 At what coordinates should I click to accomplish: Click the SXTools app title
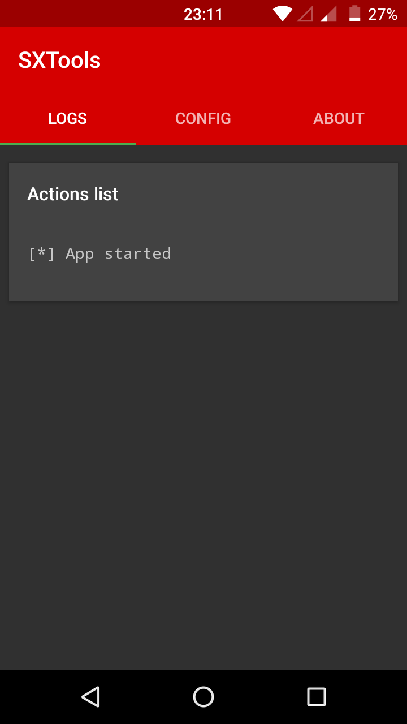(59, 61)
